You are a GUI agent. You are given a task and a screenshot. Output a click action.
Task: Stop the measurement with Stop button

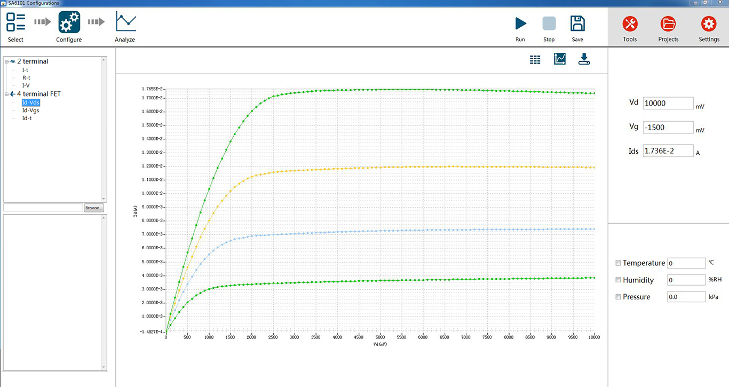549,23
